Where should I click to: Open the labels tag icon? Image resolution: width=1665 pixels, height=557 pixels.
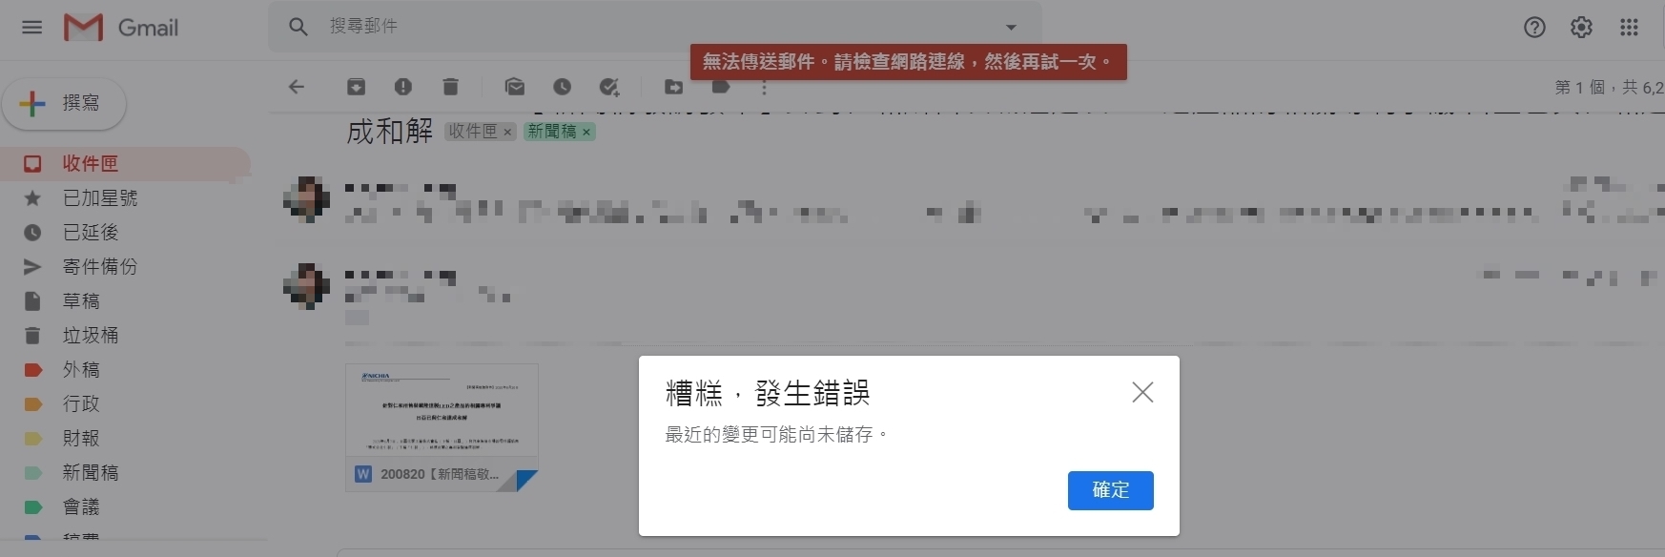point(721,87)
